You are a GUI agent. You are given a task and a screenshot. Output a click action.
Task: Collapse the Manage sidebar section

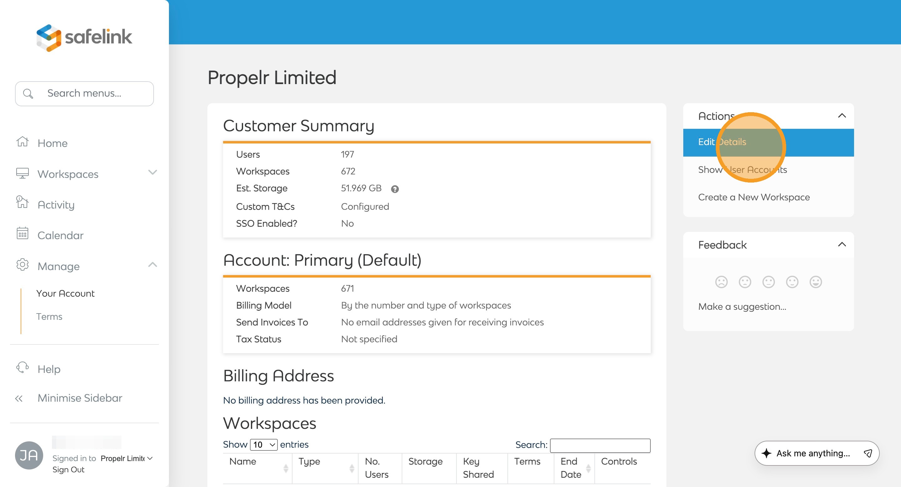(x=152, y=265)
